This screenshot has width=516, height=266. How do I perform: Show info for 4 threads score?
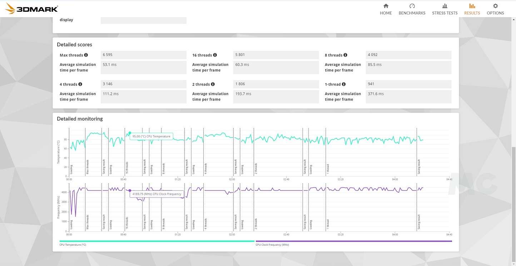(80, 85)
